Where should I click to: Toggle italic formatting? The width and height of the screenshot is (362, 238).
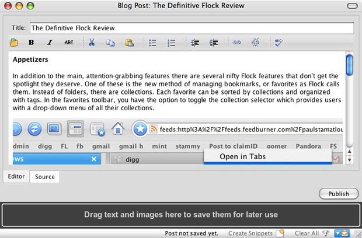(x=50, y=43)
